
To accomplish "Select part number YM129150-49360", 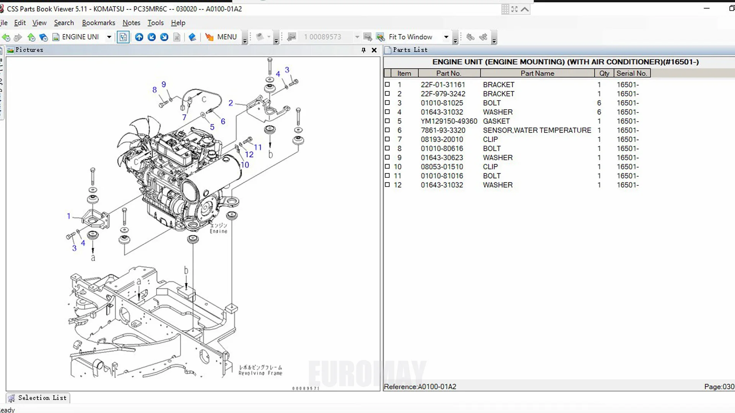I will (x=449, y=121).
